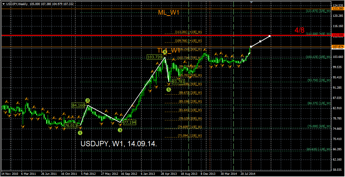Click the chart shift triangle marker at top
345x177 pixels.
tap(252, 2)
